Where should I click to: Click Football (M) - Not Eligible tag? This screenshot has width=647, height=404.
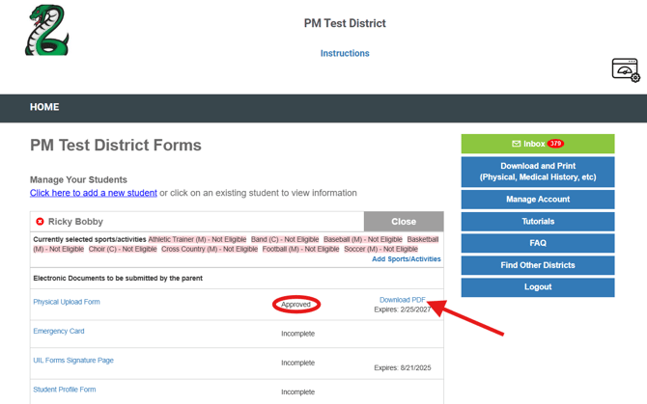(300, 249)
